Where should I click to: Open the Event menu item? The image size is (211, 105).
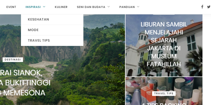coord(11,7)
